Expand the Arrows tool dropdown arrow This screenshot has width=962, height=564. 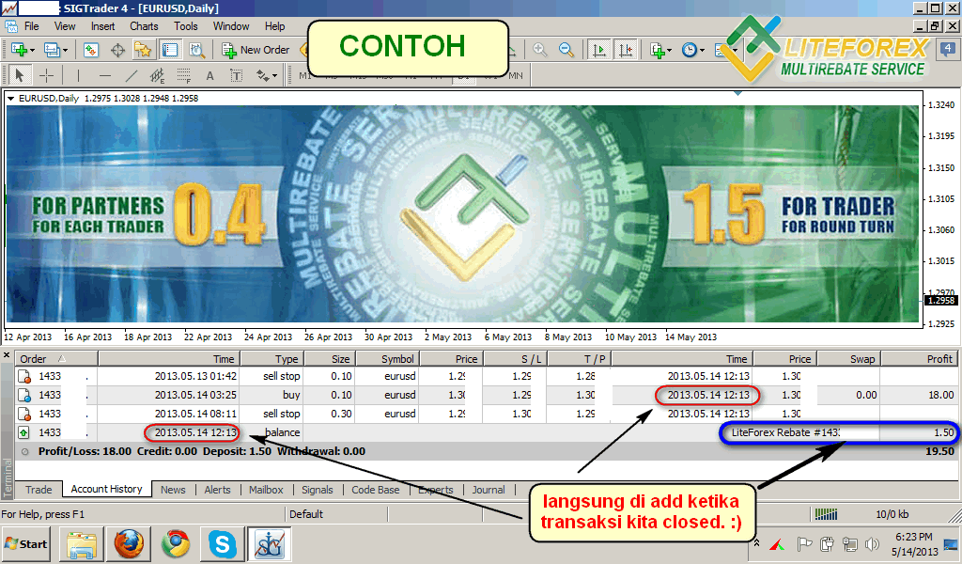click(275, 75)
